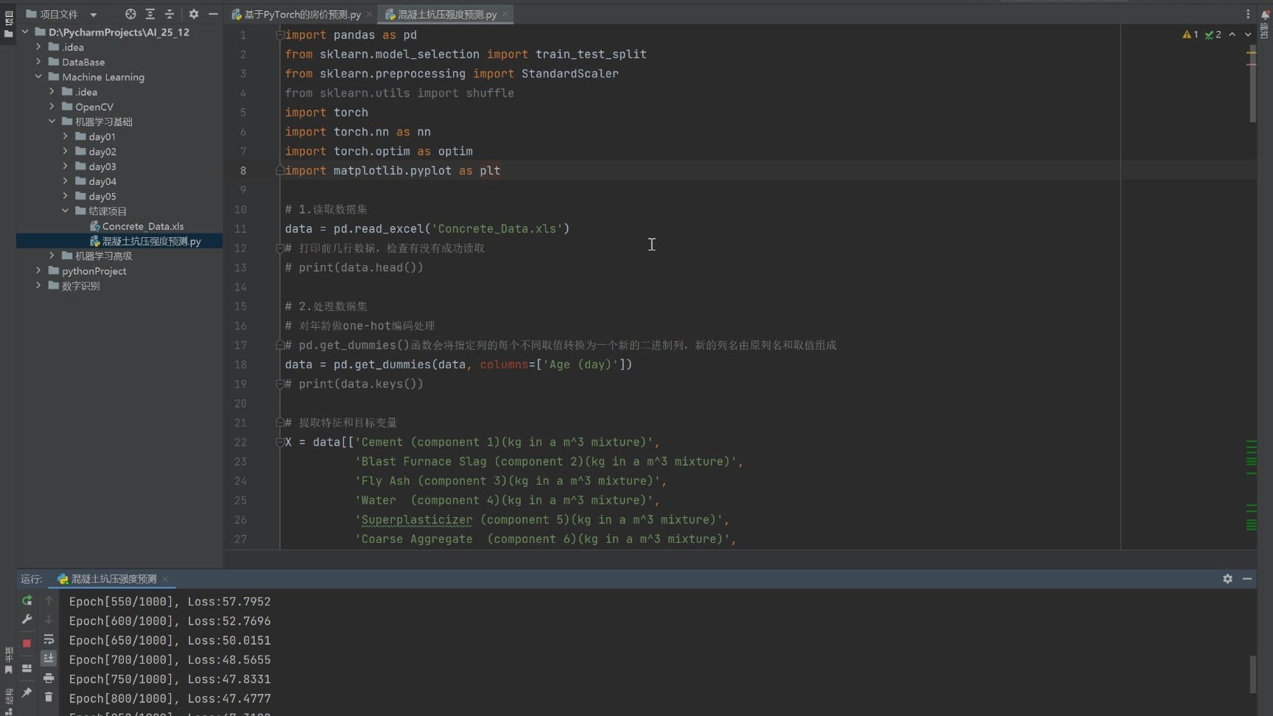Open the bookmarks tool window icon
1273x716 pixels.
[8, 670]
